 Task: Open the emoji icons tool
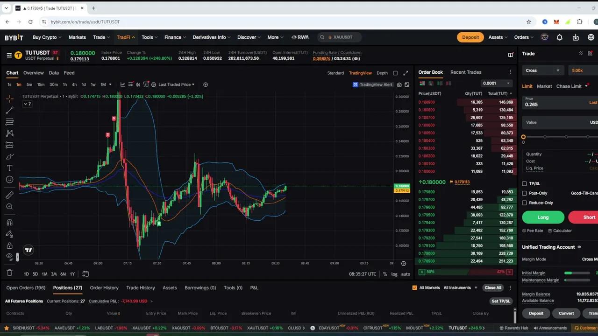(x=9, y=180)
